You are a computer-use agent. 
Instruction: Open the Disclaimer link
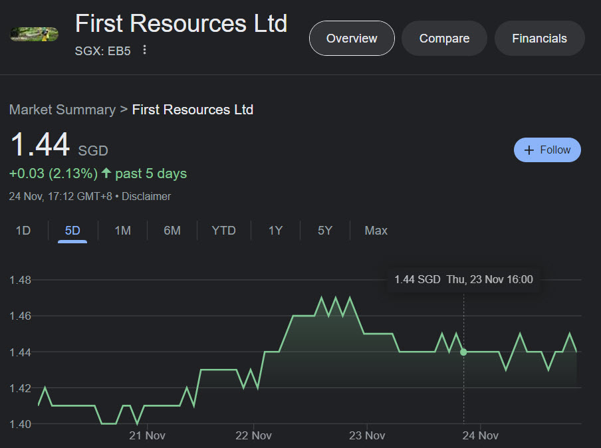pyautogui.click(x=146, y=197)
